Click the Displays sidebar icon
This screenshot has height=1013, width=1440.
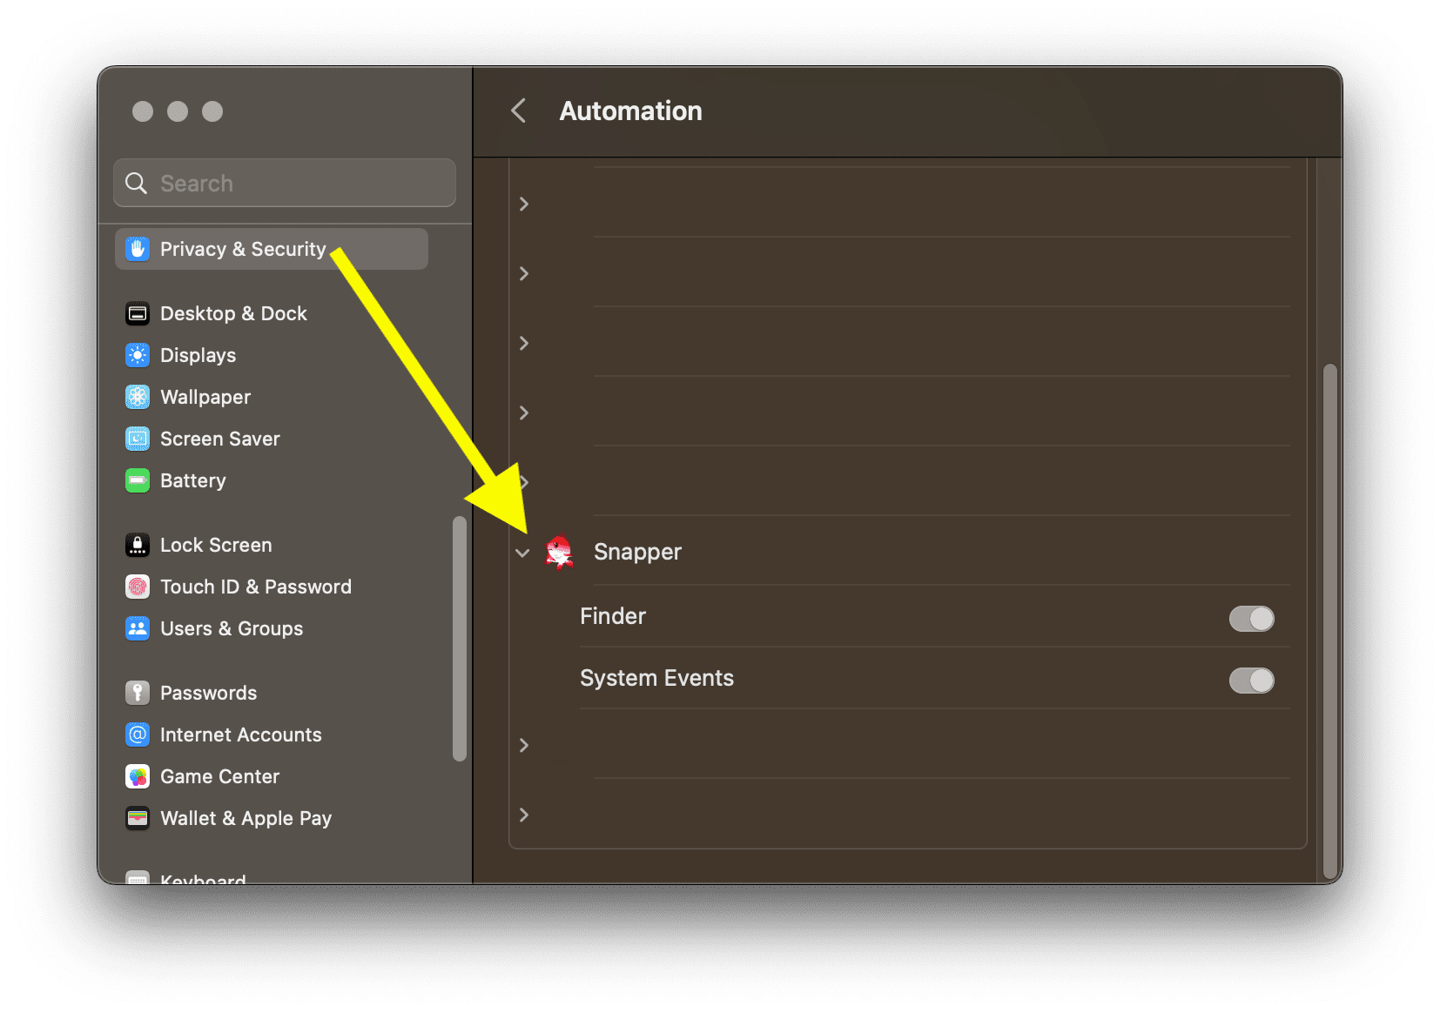coord(138,355)
